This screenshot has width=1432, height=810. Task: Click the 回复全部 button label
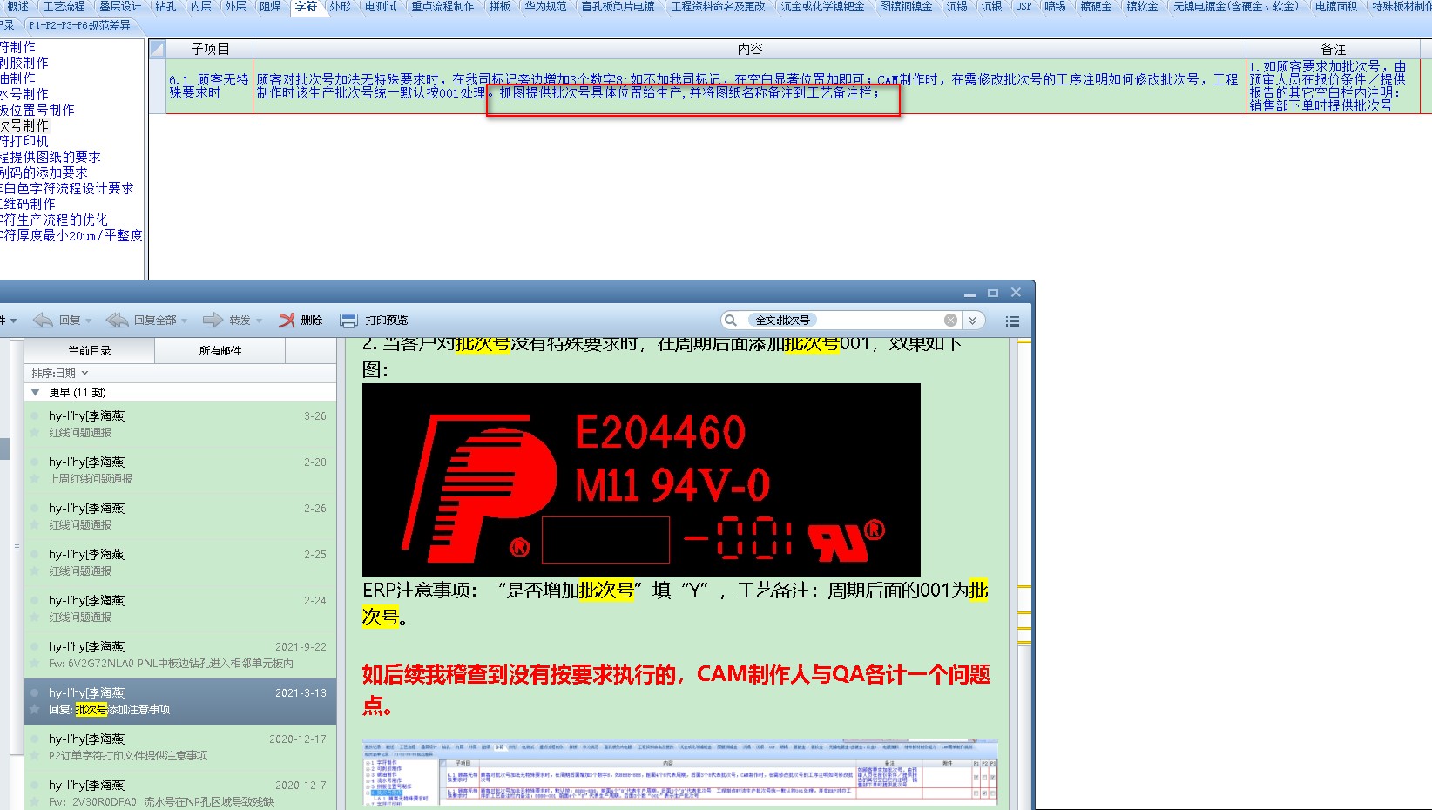point(155,321)
